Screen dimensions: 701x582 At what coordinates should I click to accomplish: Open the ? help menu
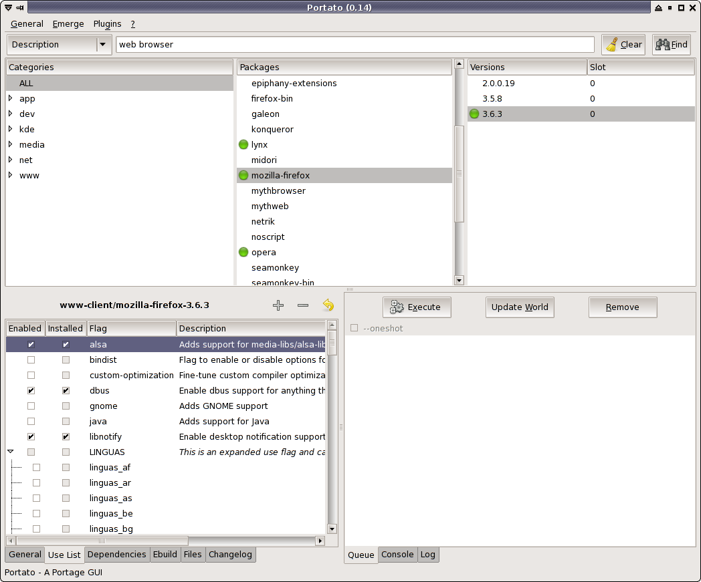(133, 24)
